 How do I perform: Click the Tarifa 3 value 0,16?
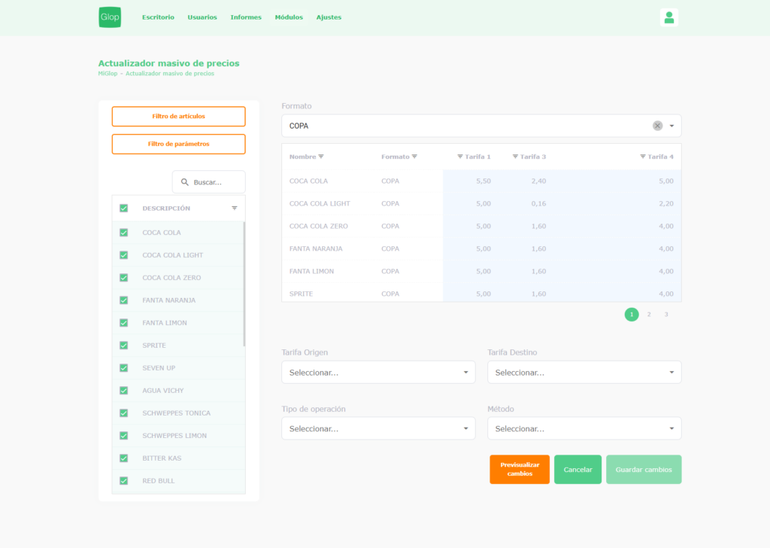(x=538, y=203)
